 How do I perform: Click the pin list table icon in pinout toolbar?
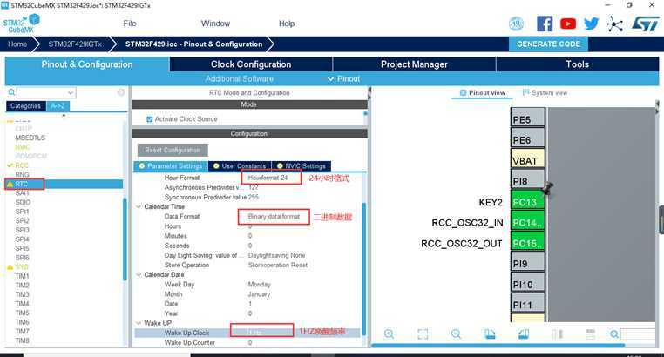pos(590,334)
